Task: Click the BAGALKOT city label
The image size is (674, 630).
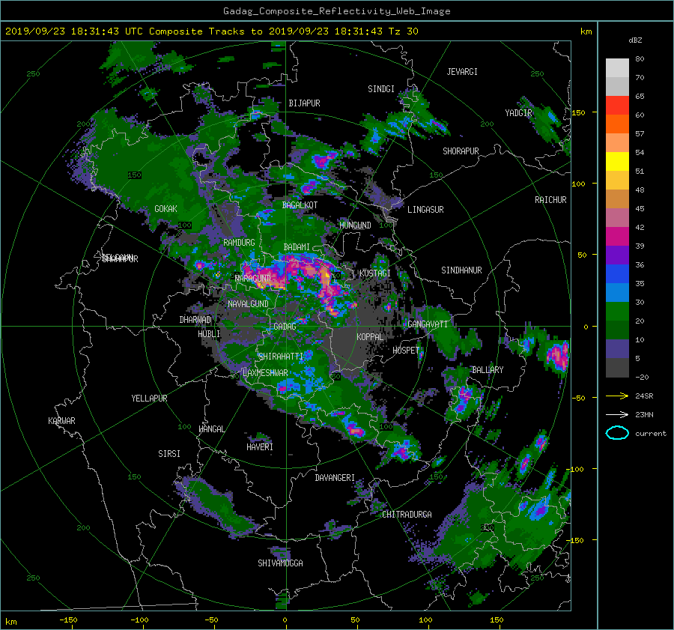Action: point(300,205)
